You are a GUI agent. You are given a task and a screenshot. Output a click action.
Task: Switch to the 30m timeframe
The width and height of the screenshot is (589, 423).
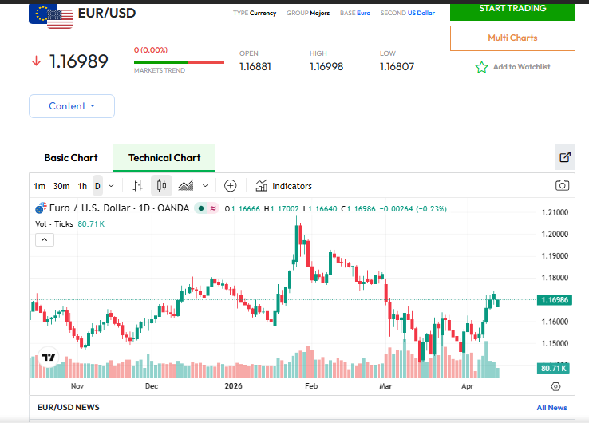pyautogui.click(x=61, y=186)
